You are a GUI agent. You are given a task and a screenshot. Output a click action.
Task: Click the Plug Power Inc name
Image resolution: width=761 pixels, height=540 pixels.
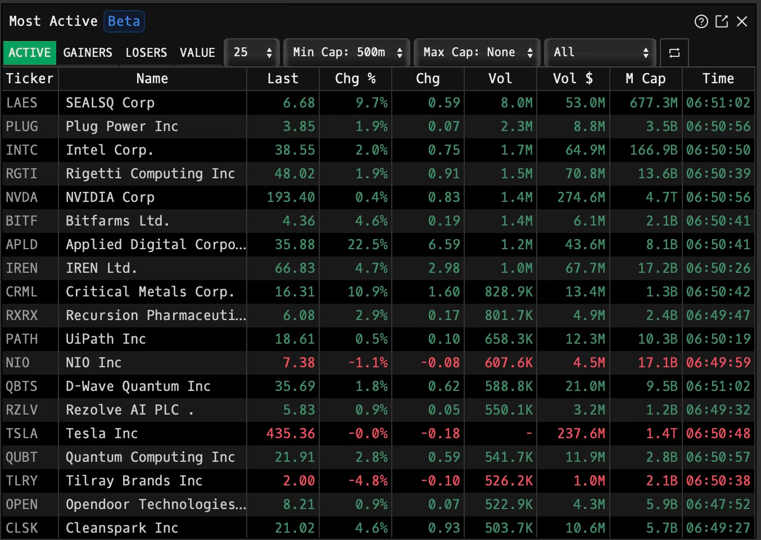tap(122, 127)
